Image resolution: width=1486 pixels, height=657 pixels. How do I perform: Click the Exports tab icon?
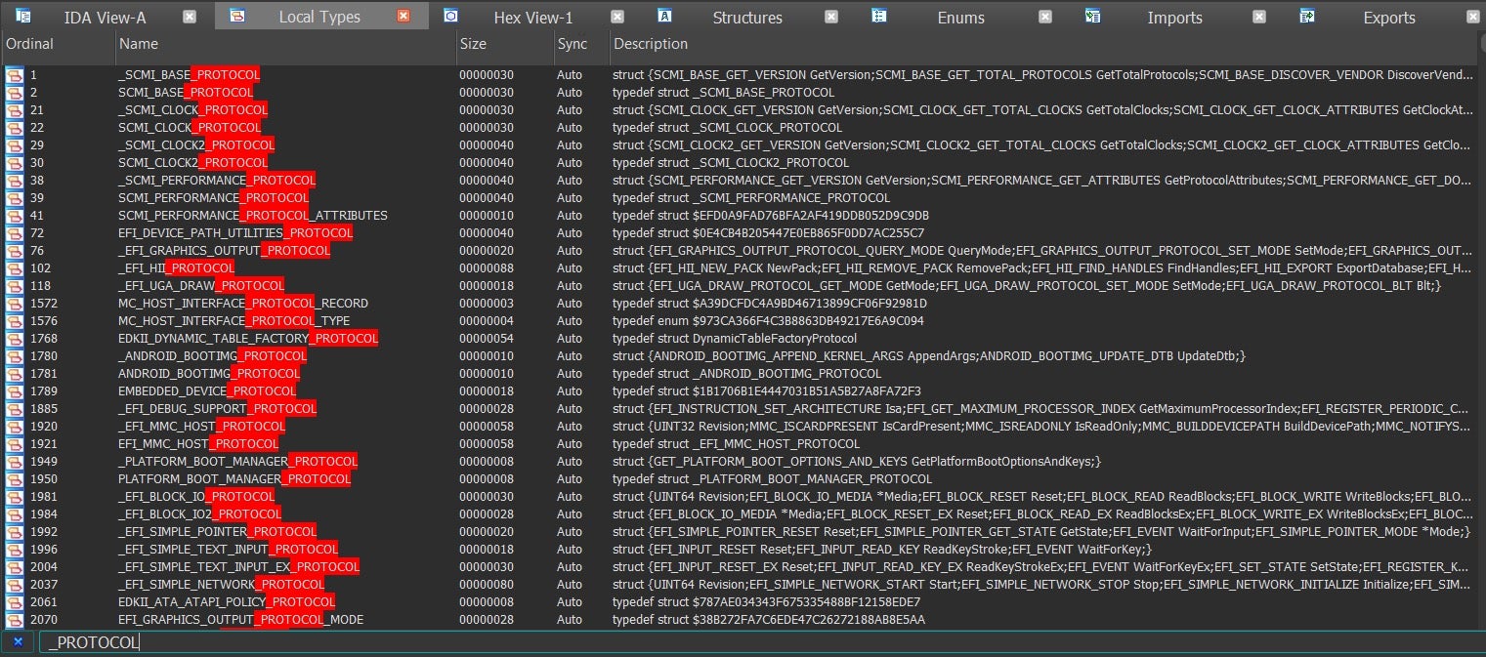1307,16
